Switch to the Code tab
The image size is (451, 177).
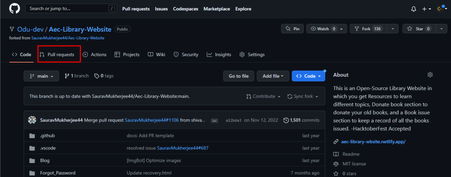coord(22,55)
